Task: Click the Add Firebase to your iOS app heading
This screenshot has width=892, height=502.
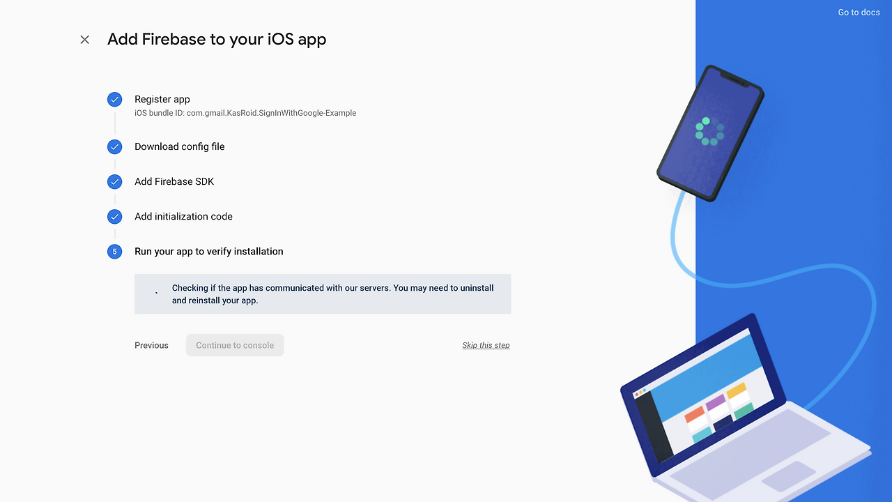Action: coord(217,39)
